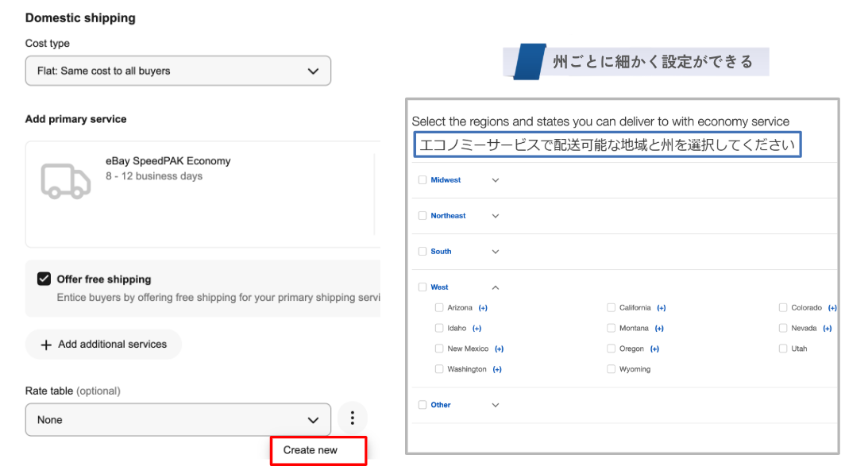Check the Midwest region checkbox
Screen dimensions: 845x470
422,180
